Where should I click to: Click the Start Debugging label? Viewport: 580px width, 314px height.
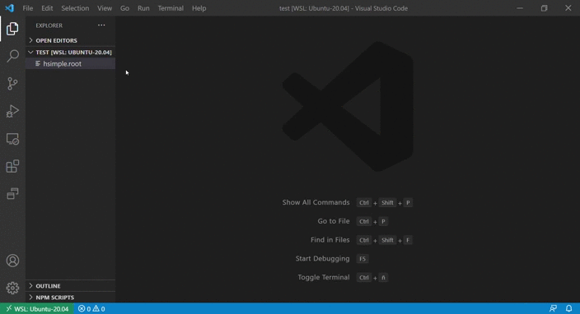323,259
